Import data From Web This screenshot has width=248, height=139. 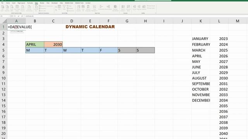12,8
